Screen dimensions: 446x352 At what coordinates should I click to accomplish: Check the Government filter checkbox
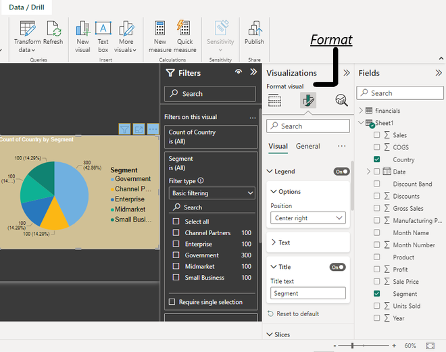click(x=176, y=255)
